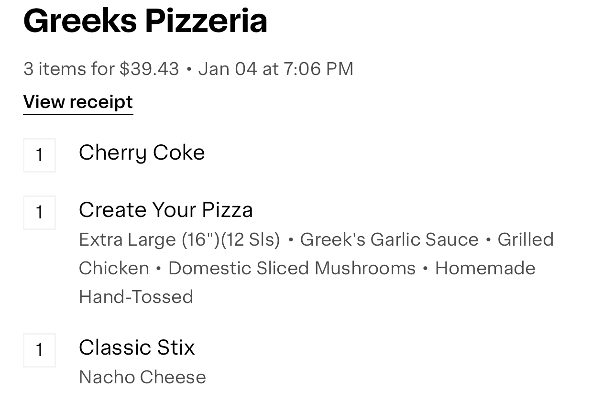The image size is (614, 401).
Task: Click the Hand-Tossed crust text
Action: [136, 297]
